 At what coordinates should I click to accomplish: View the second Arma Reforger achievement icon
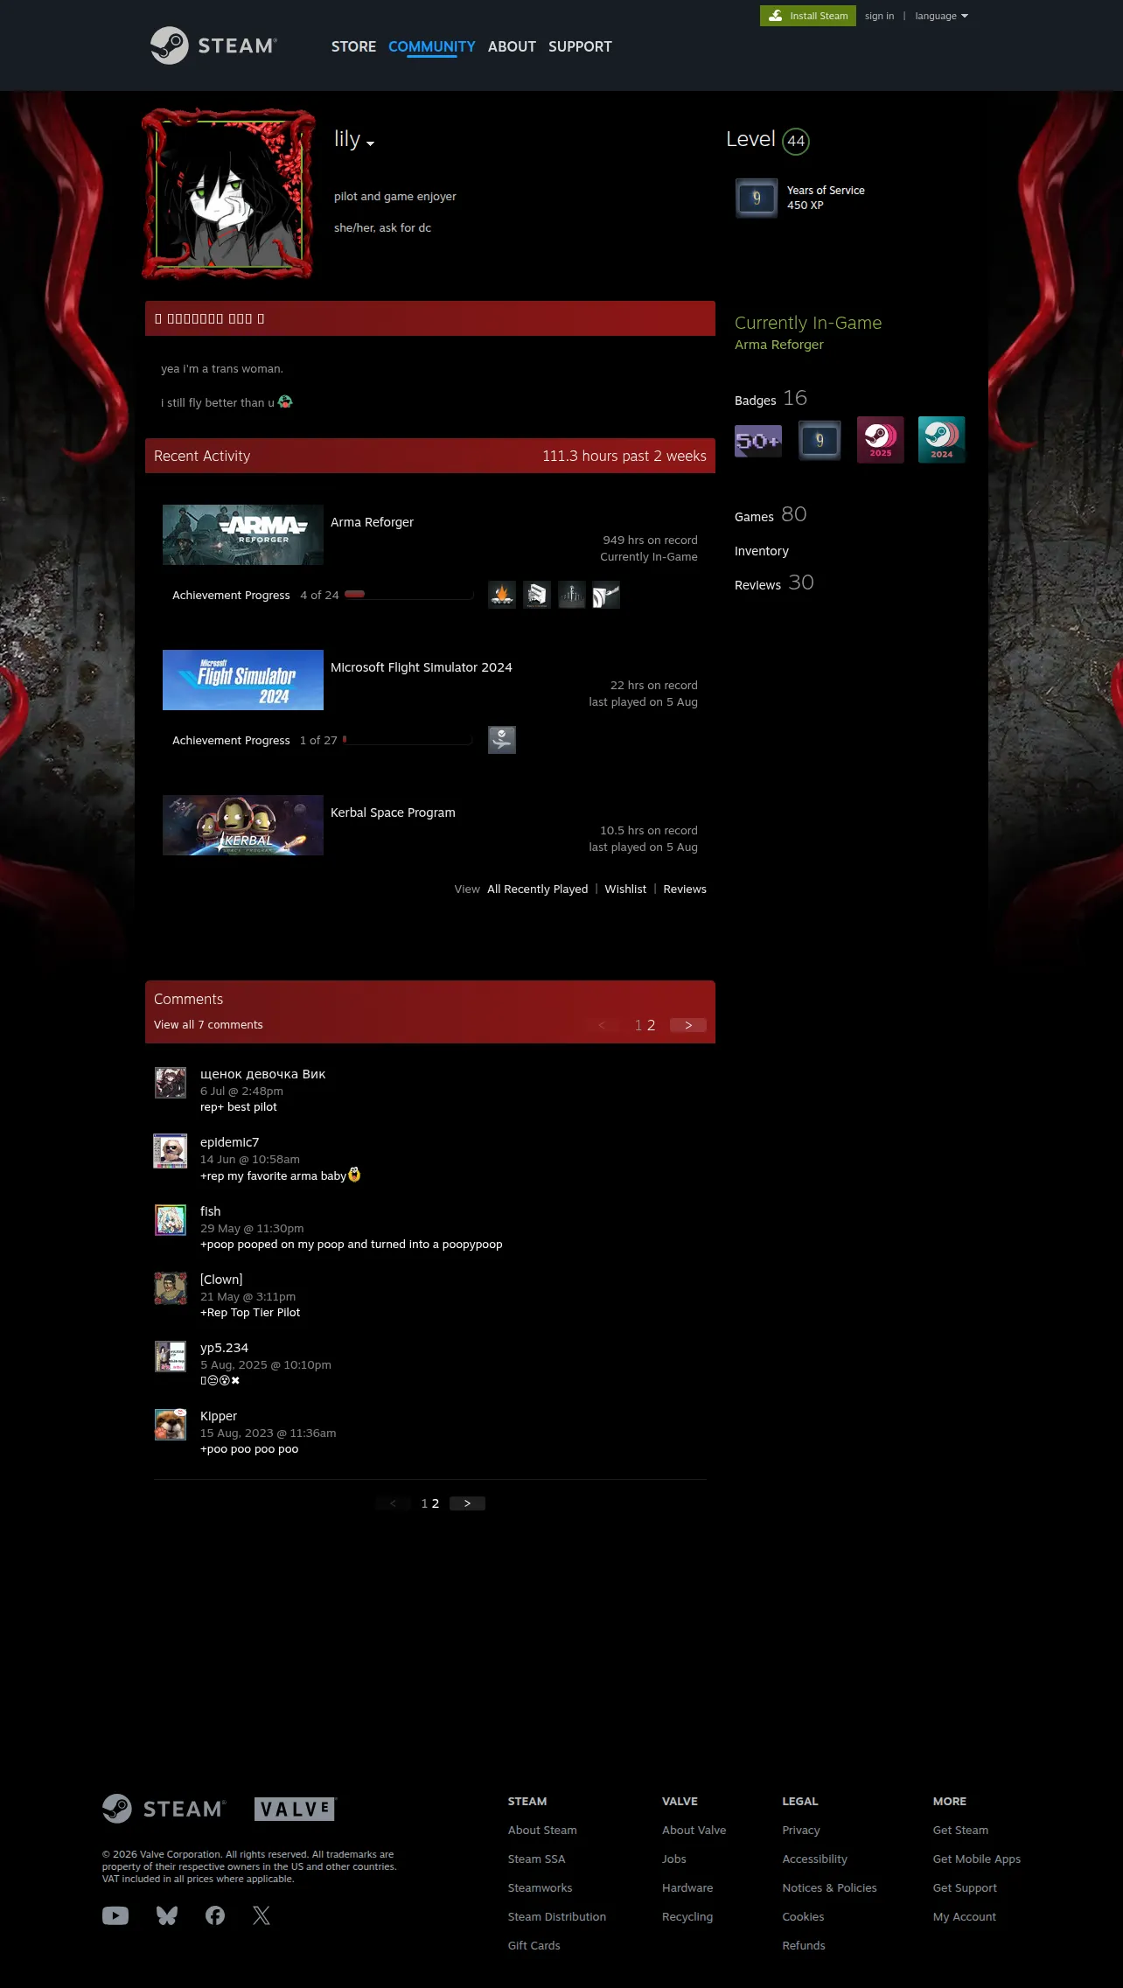(x=537, y=595)
